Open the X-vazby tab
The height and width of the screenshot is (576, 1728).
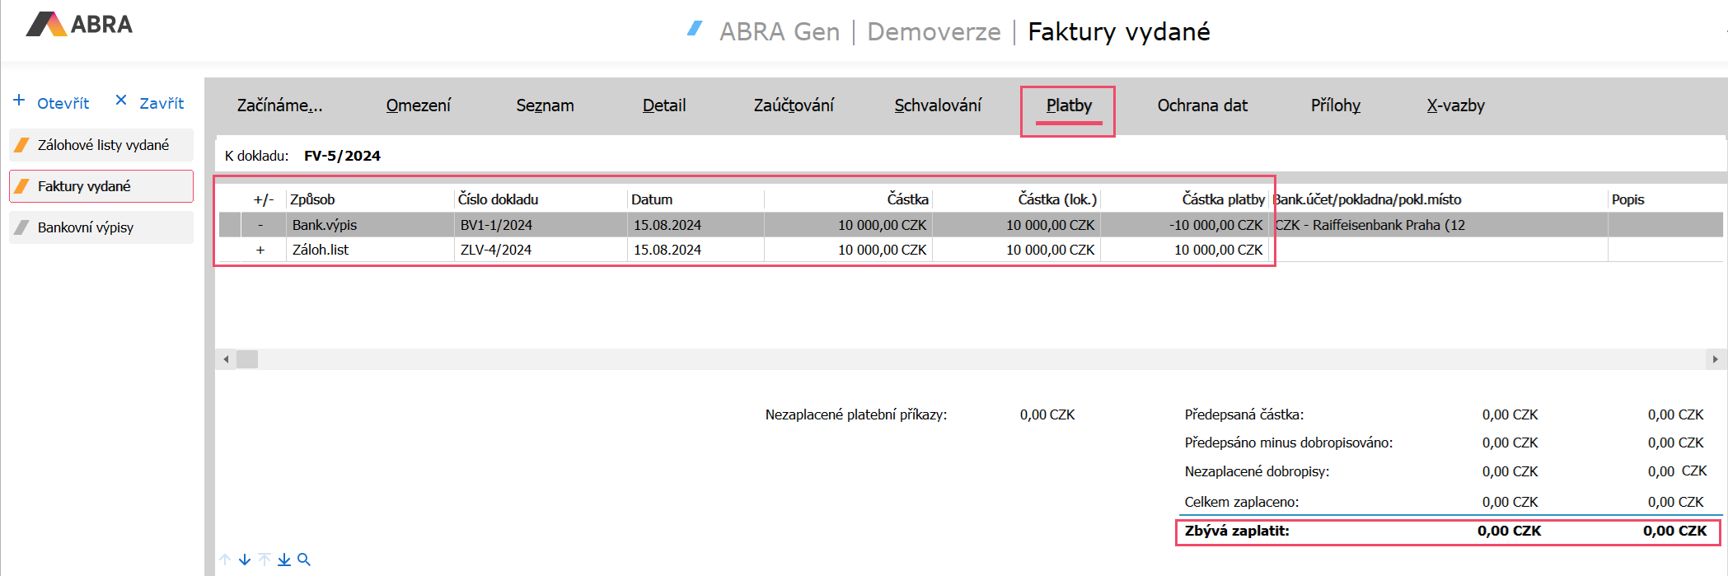tap(1455, 105)
